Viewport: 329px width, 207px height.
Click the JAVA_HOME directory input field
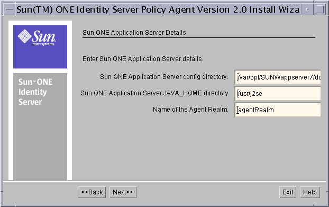tap(278, 93)
